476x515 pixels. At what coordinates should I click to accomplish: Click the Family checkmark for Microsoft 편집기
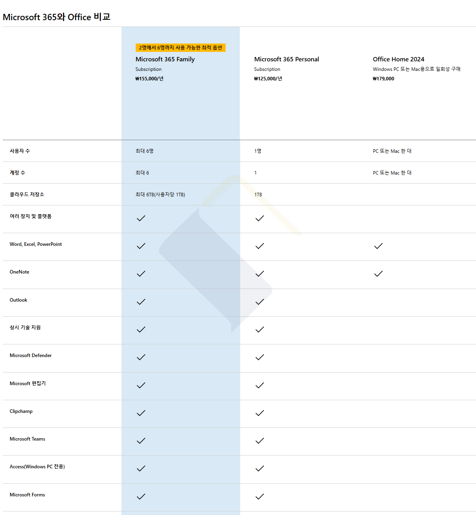coord(141,386)
